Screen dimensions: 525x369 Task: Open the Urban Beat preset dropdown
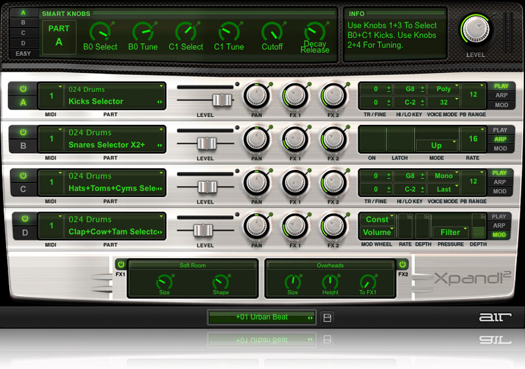click(x=262, y=317)
